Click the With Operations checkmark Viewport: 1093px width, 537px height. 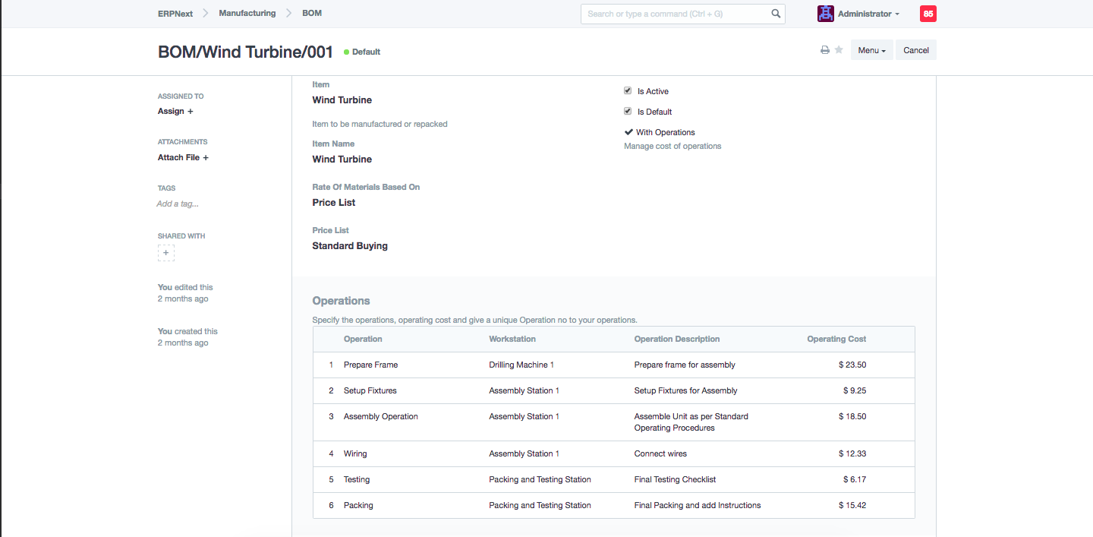(x=628, y=132)
